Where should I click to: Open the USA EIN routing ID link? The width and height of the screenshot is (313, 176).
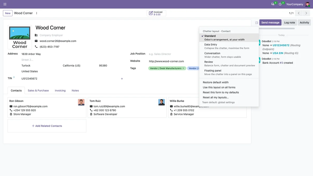pyautogui.click(x=278, y=53)
